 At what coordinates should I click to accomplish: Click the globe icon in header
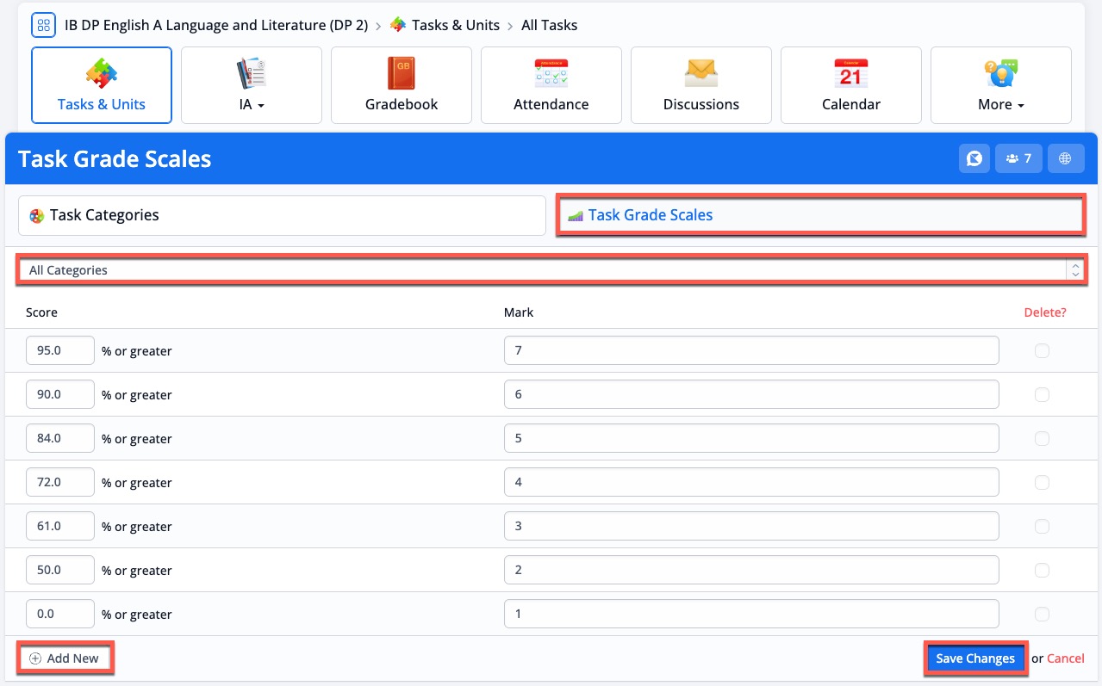(x=1066, y=158)
